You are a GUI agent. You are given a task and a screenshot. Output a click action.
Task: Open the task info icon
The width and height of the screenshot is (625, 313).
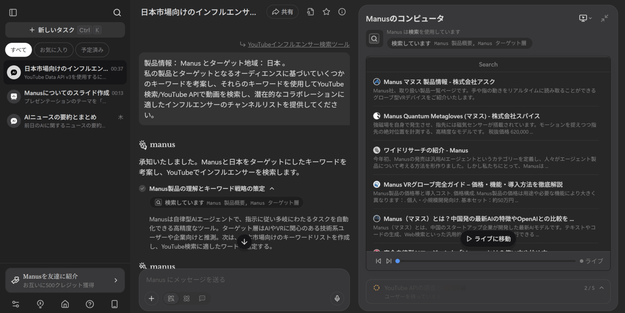click(342, 12)
